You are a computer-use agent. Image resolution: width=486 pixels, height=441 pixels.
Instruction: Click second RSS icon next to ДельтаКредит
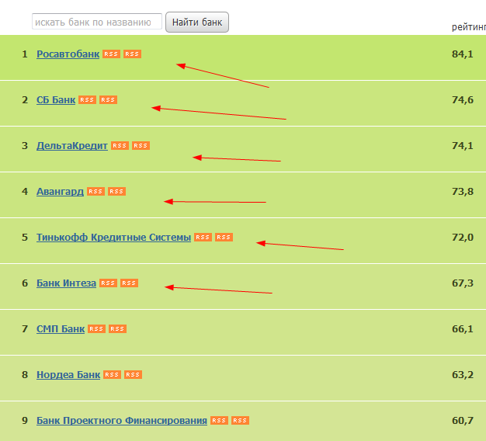[141, 146]
